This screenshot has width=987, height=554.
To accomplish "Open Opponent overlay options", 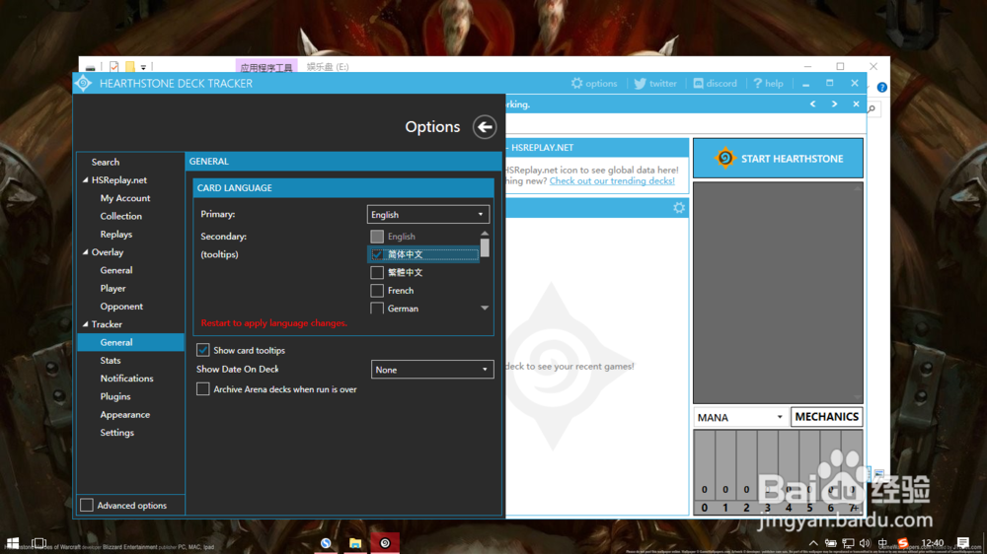I will 121,307.
